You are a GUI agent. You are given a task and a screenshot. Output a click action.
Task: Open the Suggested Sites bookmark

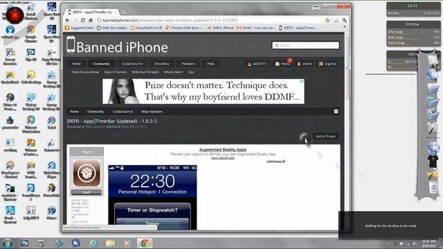tap(79, 28)
